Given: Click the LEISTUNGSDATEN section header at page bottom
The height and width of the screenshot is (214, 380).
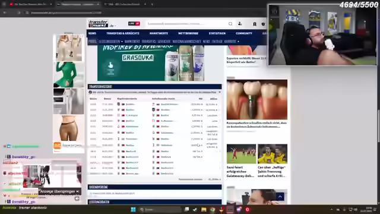Looking at the screenshot, I should [x=154, y=202].
